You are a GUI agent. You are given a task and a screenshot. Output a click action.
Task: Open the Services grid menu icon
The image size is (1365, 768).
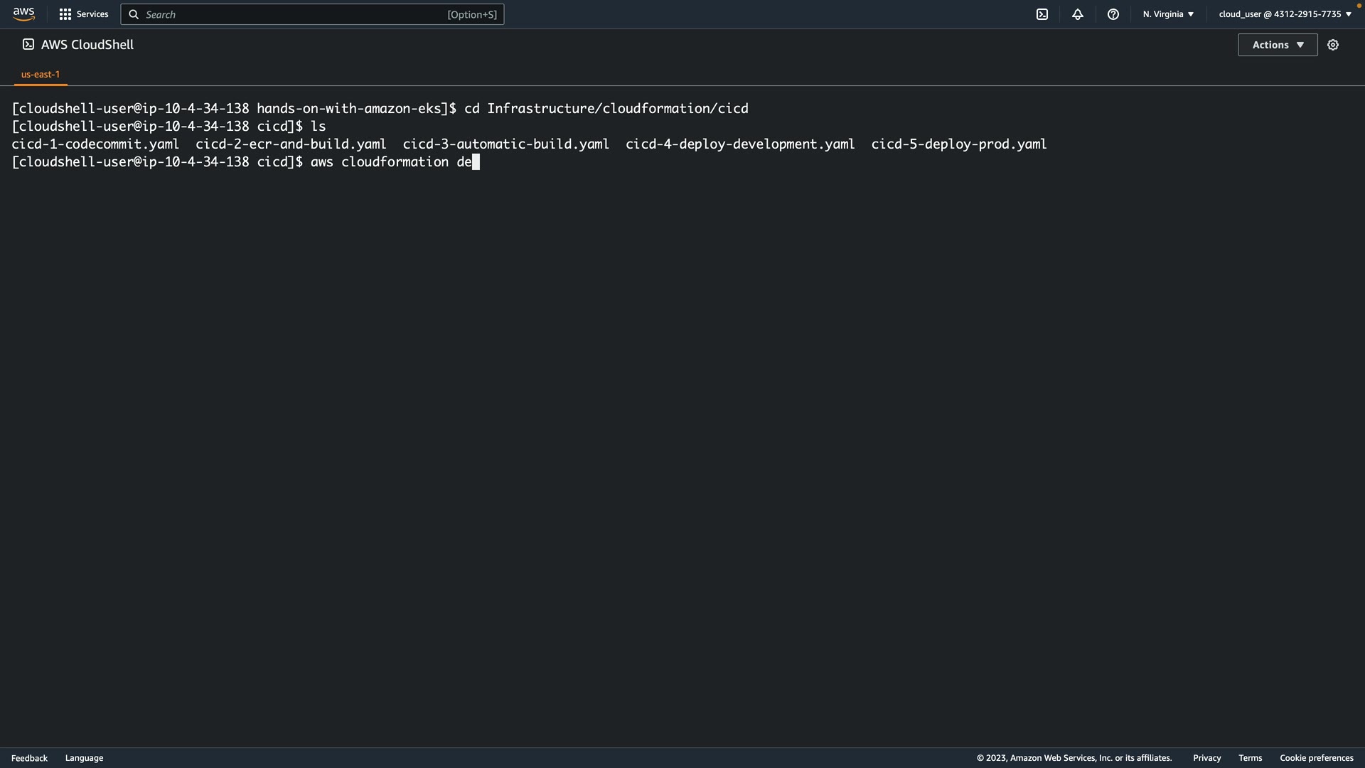(65, 14)
